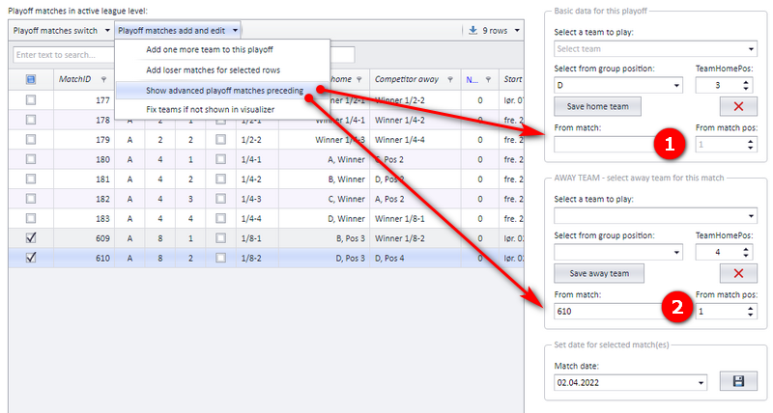Screen dimensions: 773x413
Task: Open the away Select from group position dropdown
Action: pyautogui.click(x=618, y=252)
